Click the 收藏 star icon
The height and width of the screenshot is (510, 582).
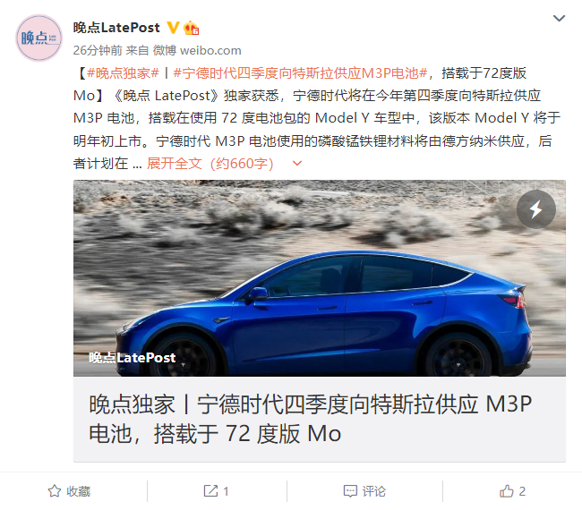[x=55, y=491]
